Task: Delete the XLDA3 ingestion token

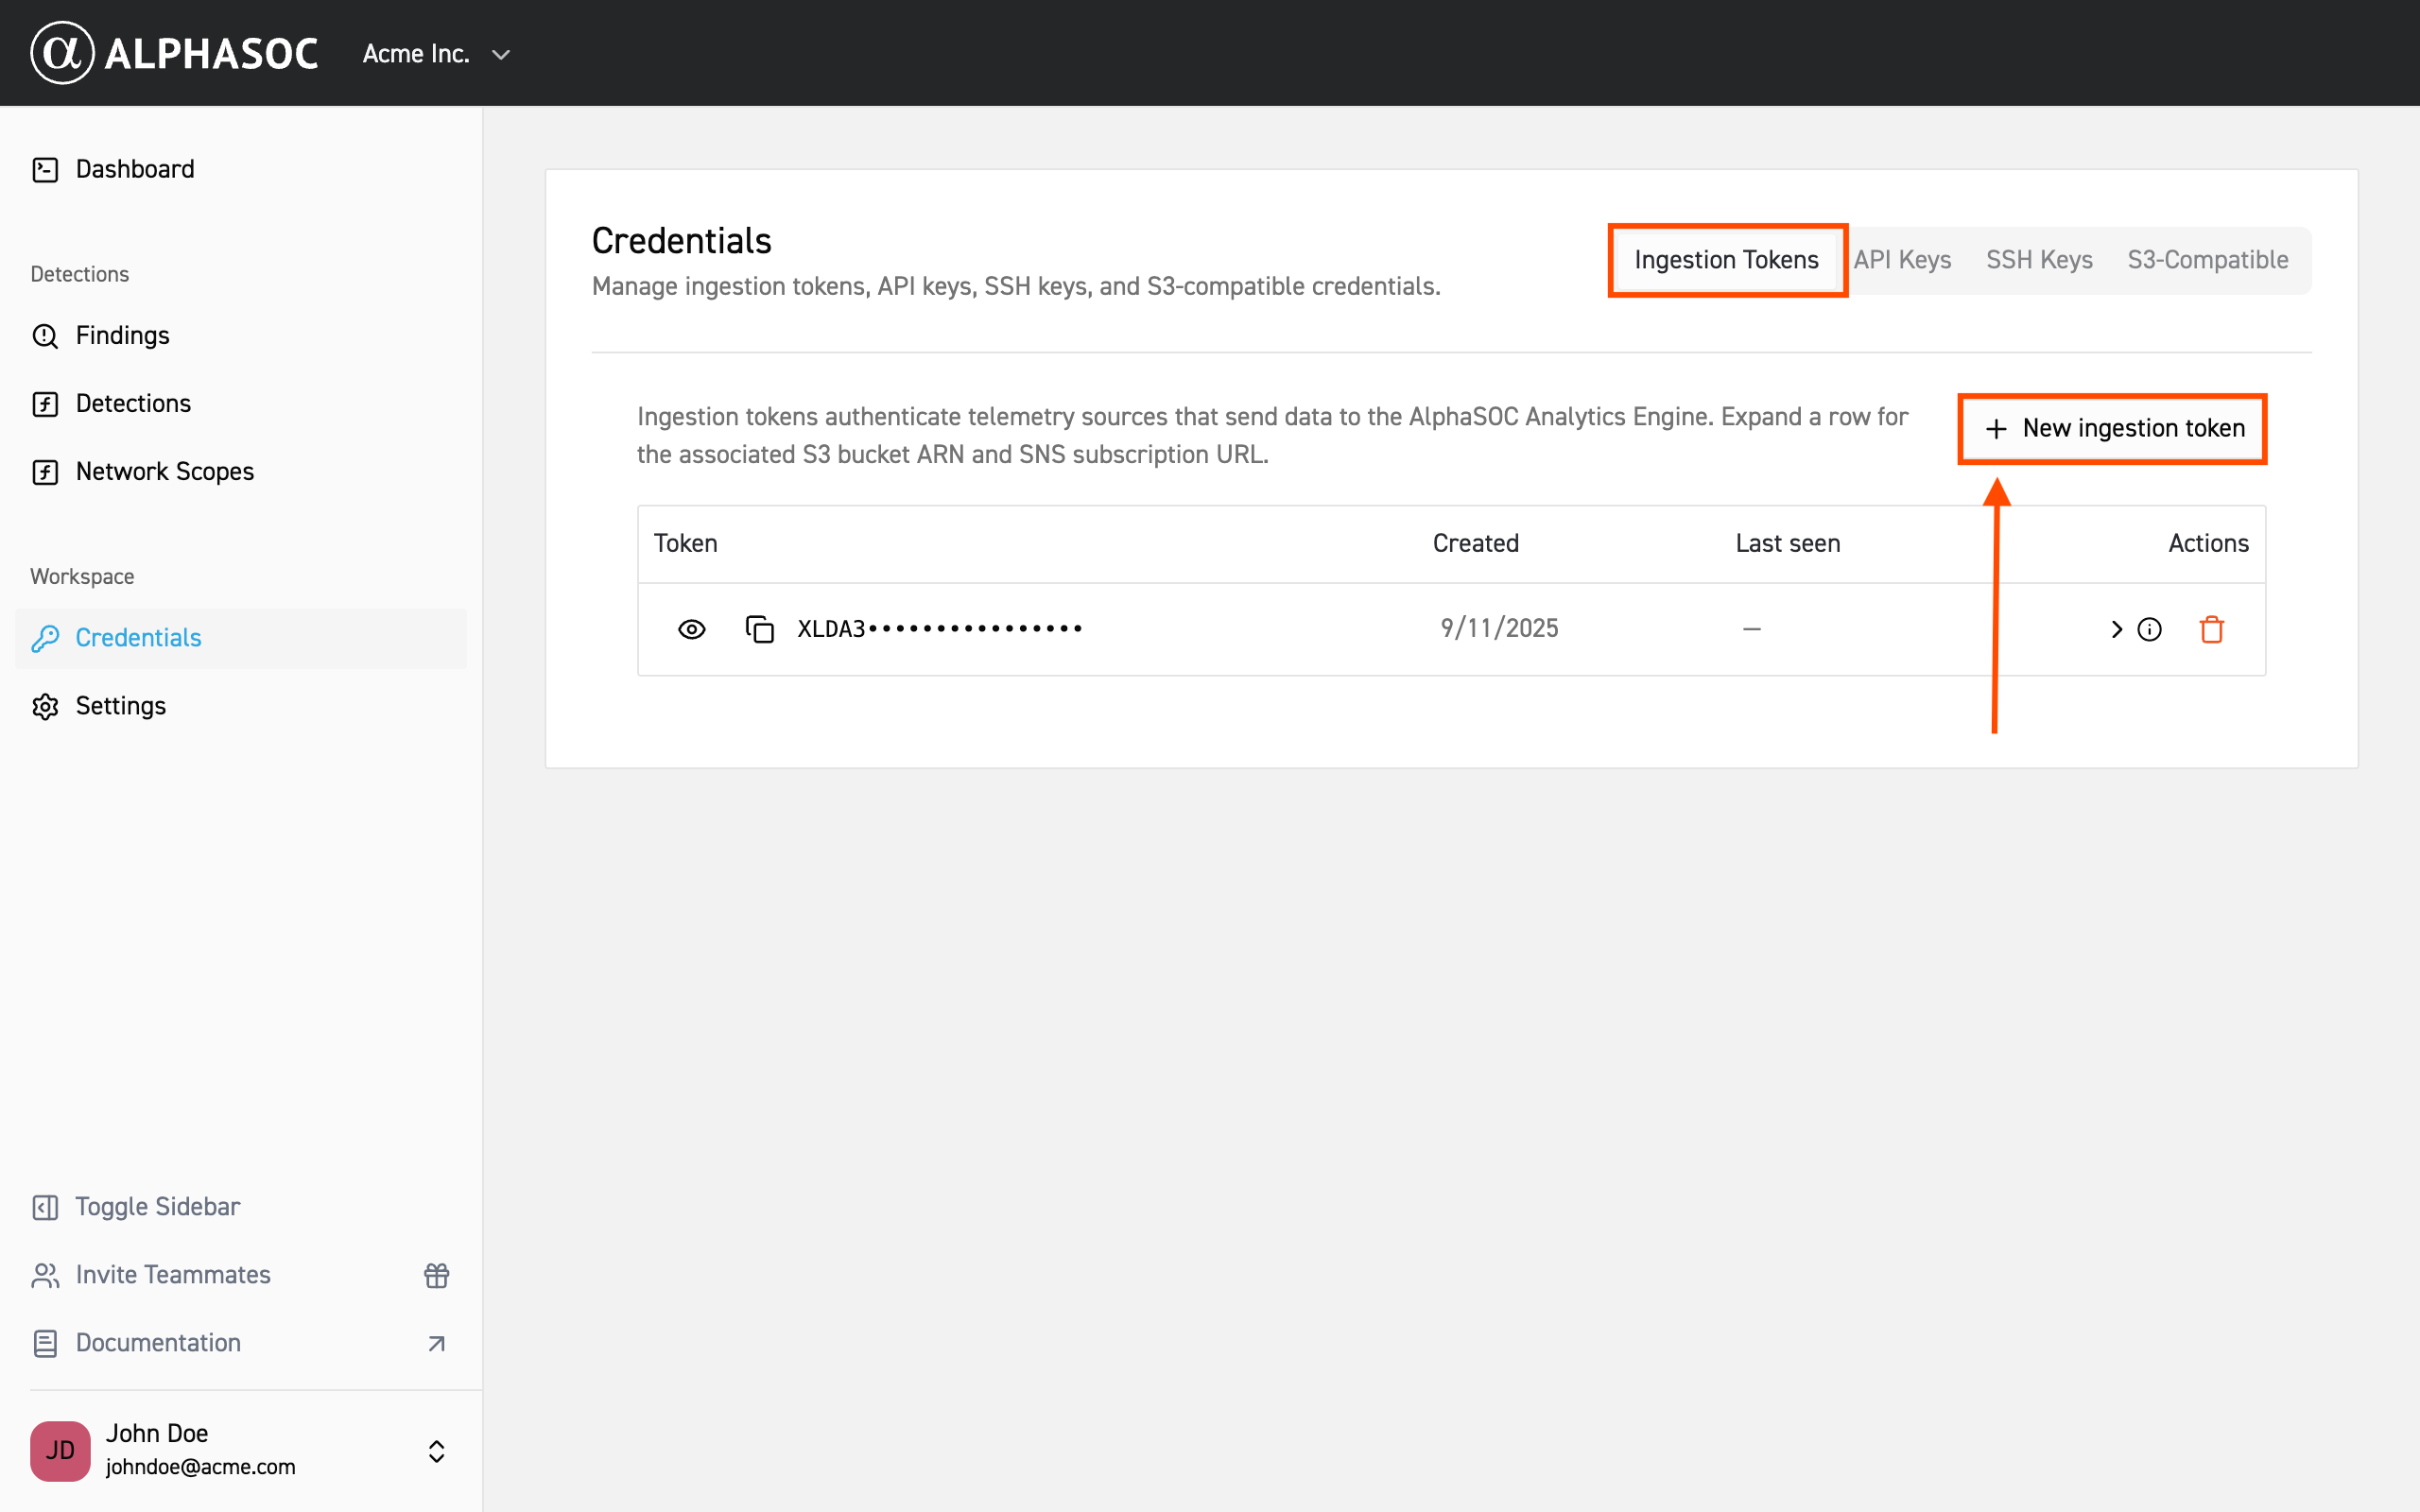Action: (2212, 629)
